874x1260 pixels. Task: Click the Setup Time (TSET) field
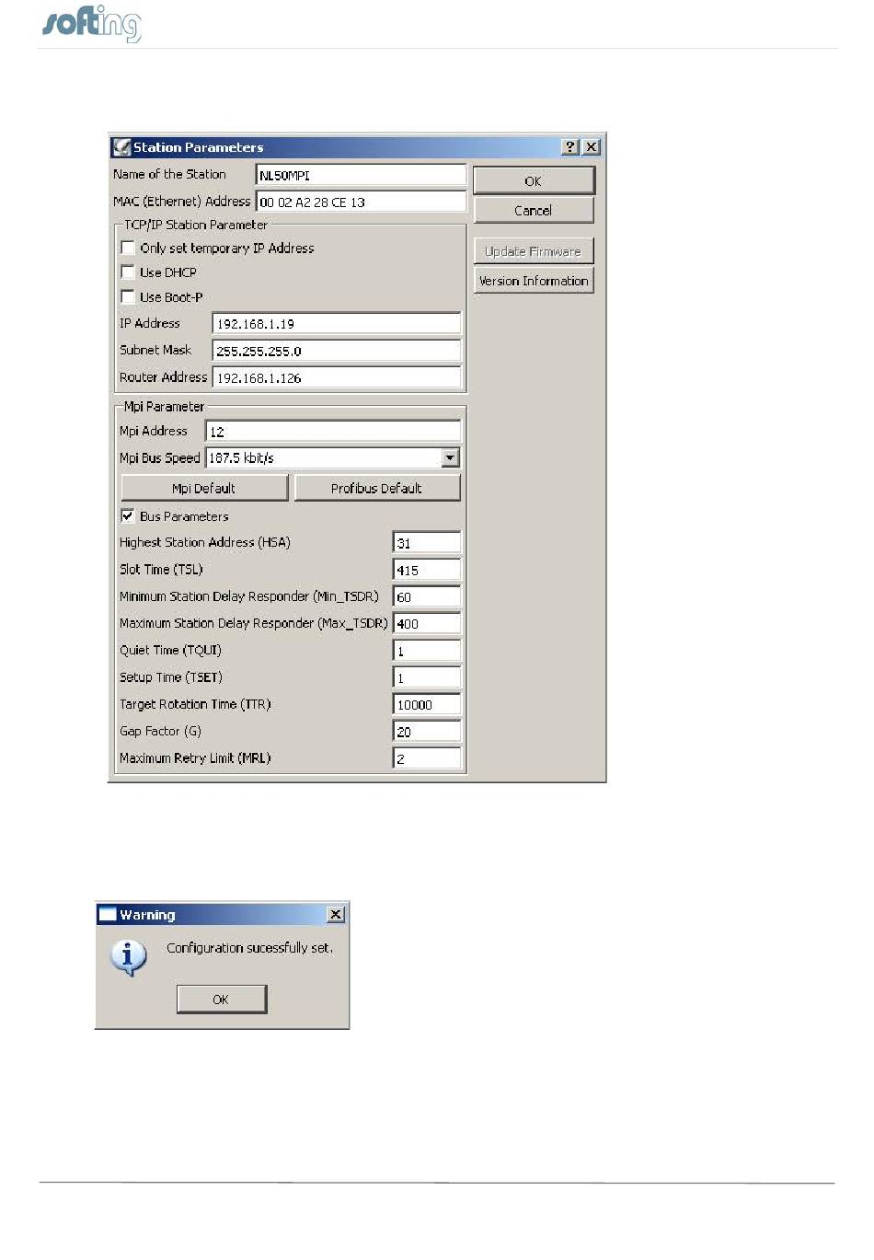click(x=427, y=676)
